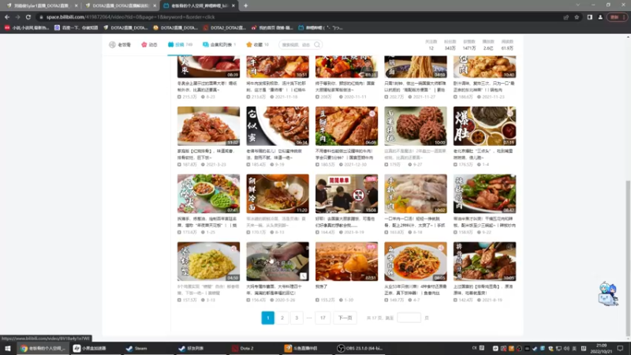Screen dimensions: 631x355
Task: Click the magnifier icon in the space search box
Action: [317, 45]
